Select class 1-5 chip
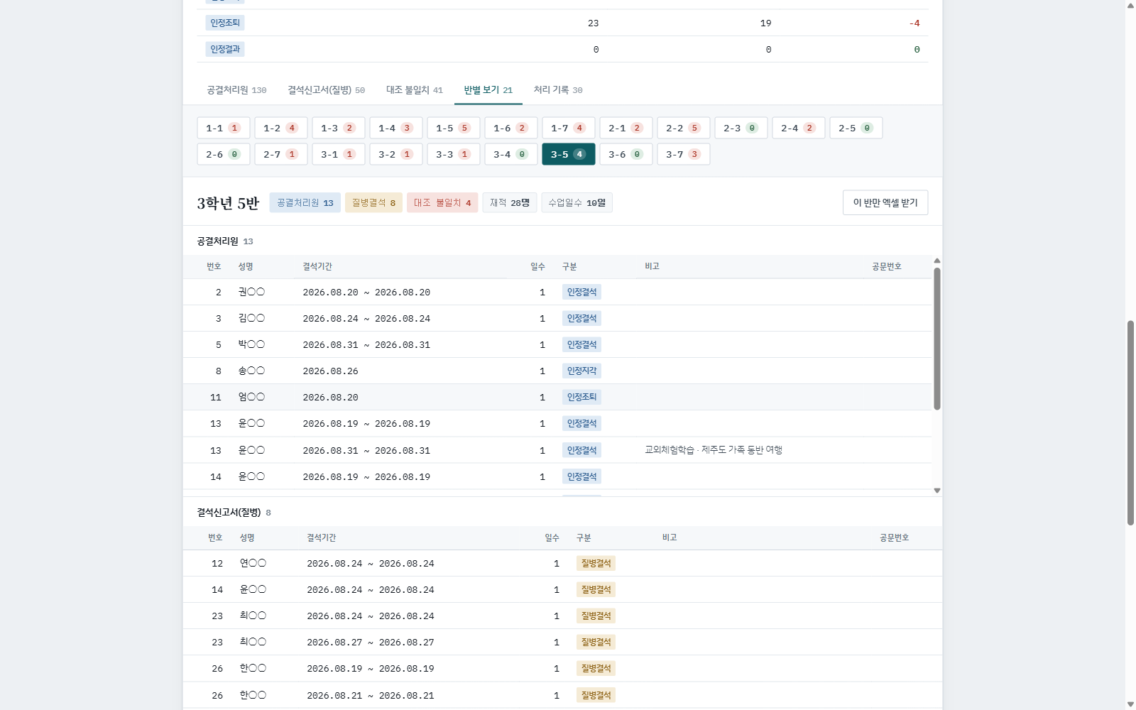The height and width of the screenshot is (710, 1136). click(453, 128)
